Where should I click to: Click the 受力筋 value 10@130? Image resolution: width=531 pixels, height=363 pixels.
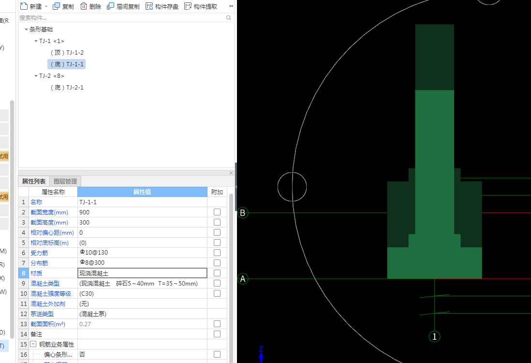tap(142, 253)
